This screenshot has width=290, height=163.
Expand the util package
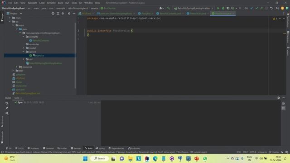(x=24, y=59)
